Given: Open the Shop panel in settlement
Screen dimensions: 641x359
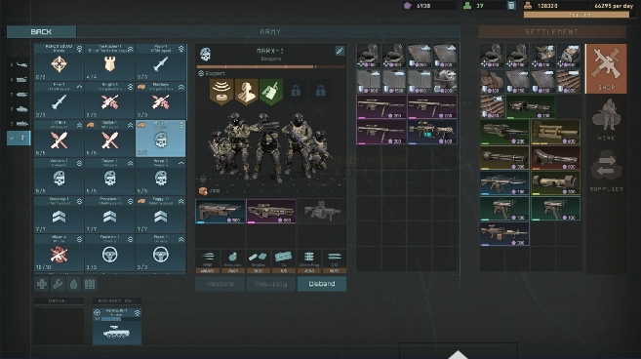Looking at the screenshot, I should [606, 68].
